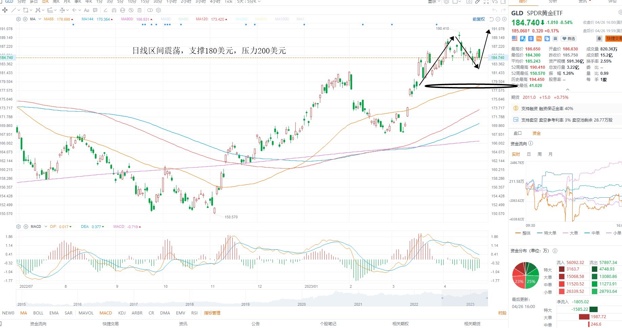Expand the line tool options arrow
Screen dimensions: 622x328
pyautogui.click(x=19, y=10)
